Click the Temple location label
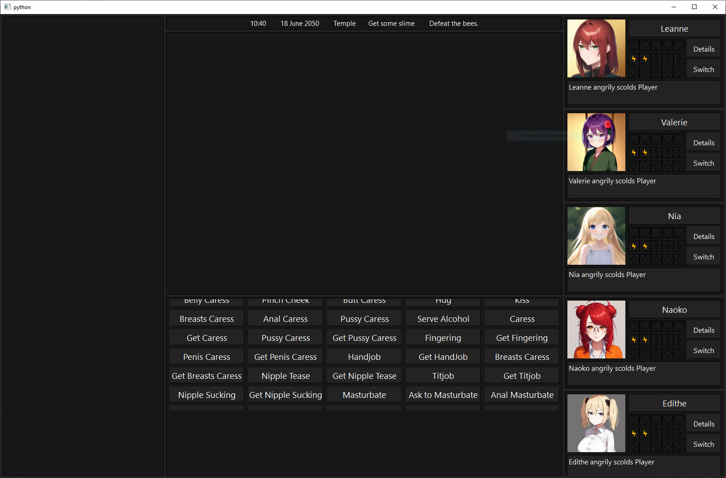The height and width of the screenshot is (478, 726). coord(344,24)
